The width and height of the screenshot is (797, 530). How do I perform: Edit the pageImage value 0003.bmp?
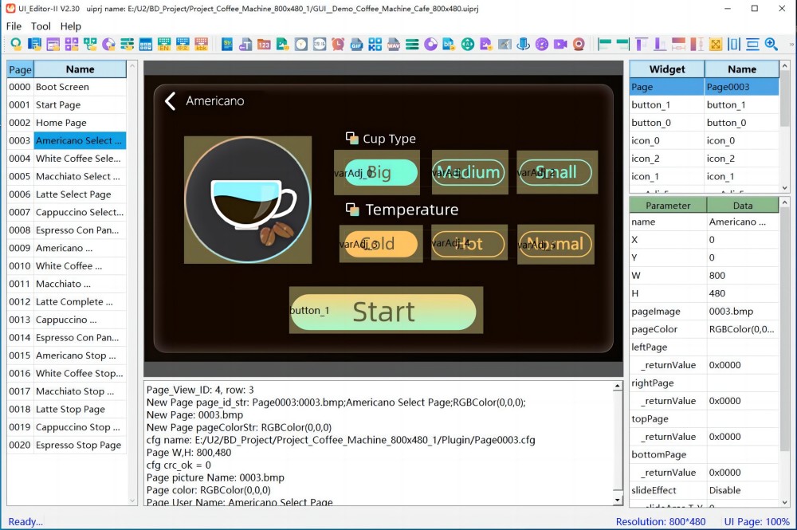tap(743, 312)
